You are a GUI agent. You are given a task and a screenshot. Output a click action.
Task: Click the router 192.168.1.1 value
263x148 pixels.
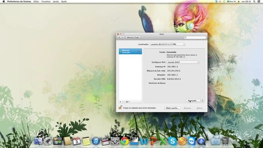pyautogui.click(x=173, y=75)
